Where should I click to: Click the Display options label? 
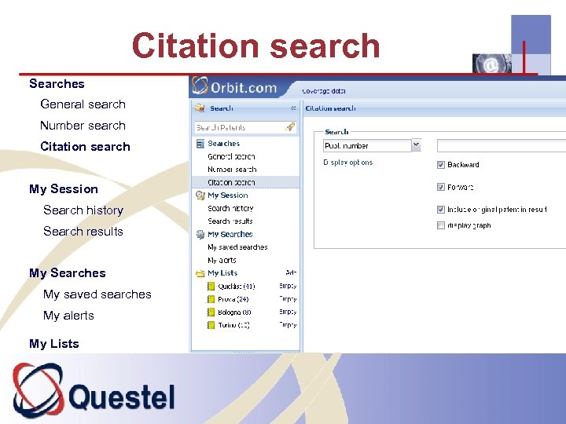coord(348,163)
